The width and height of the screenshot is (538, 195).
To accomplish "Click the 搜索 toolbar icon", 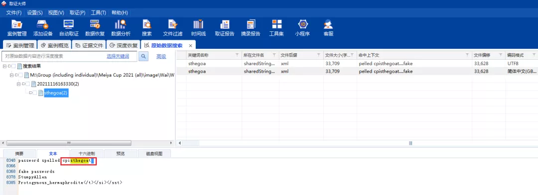I will 147,28.
